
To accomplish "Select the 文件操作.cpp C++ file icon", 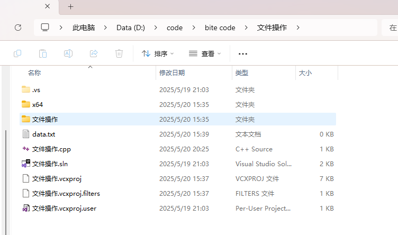I will [25, 149].
